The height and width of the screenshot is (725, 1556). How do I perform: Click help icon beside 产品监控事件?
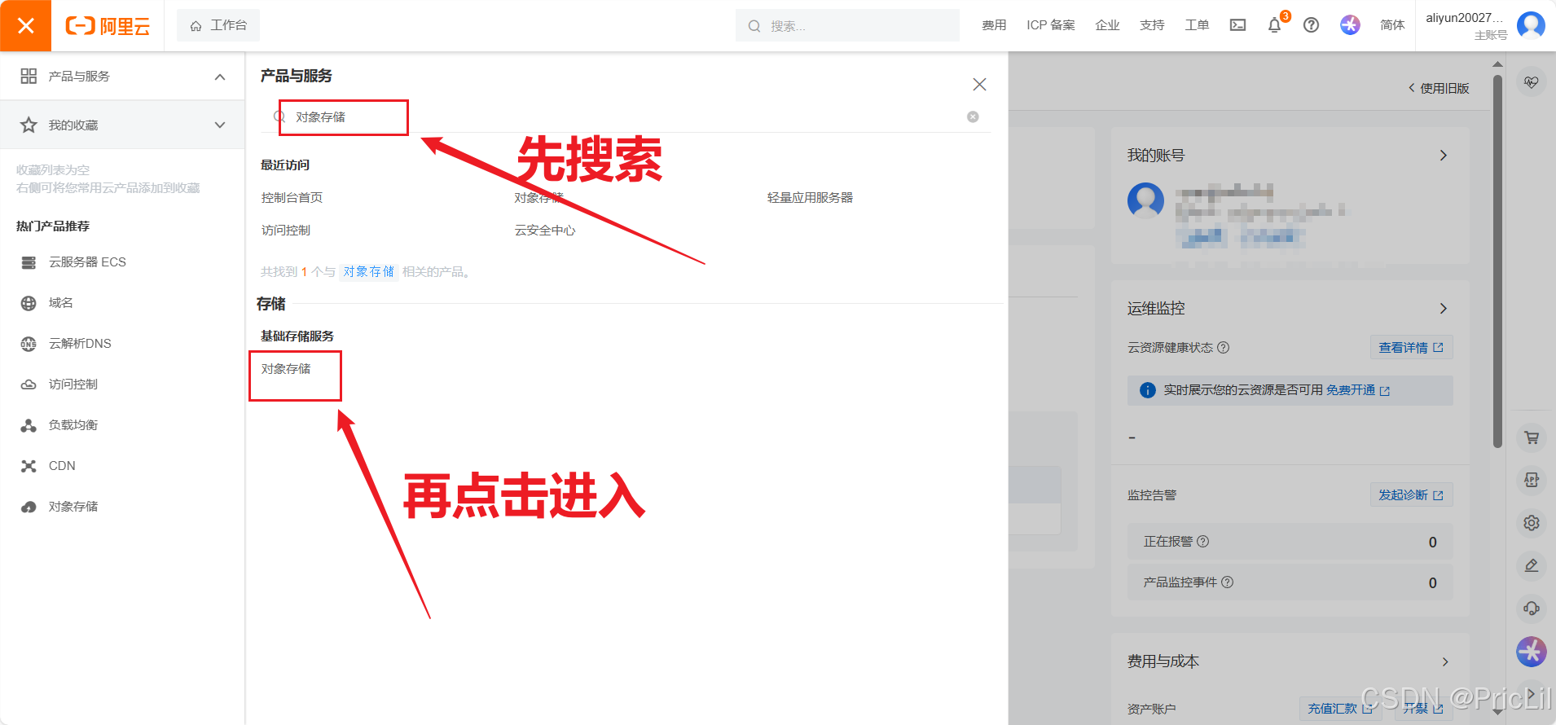[x=1228, y=582]
